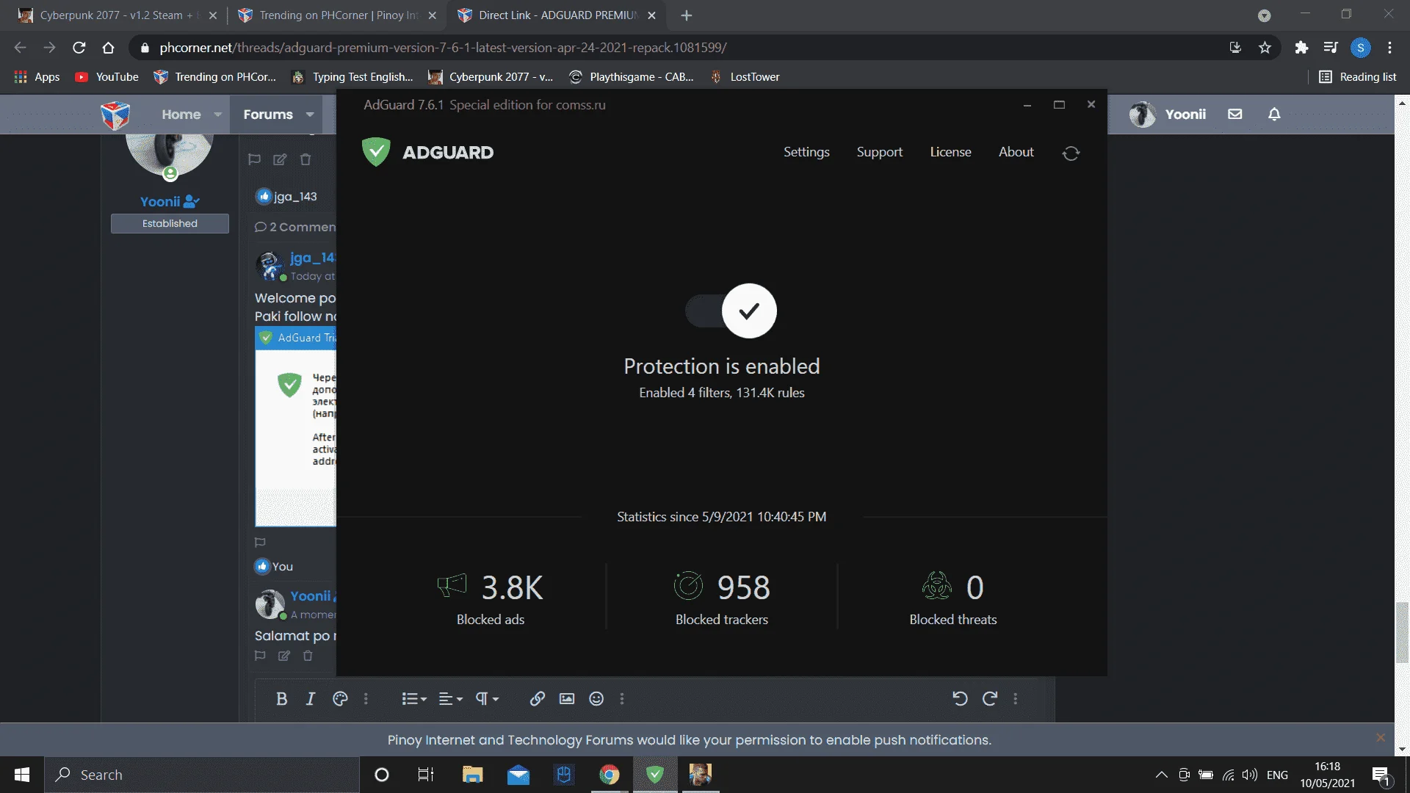
Task: Open the alignment dropdown in the editor
Action: 451,699
